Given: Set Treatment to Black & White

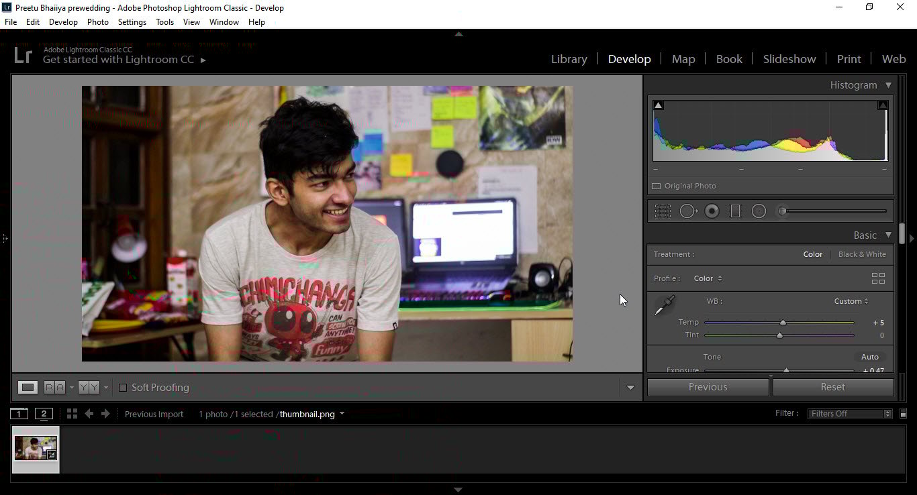Looking at the screenshot, I should click(862, 254).
